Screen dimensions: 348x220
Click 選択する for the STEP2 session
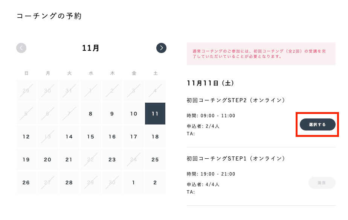(317, 124)
